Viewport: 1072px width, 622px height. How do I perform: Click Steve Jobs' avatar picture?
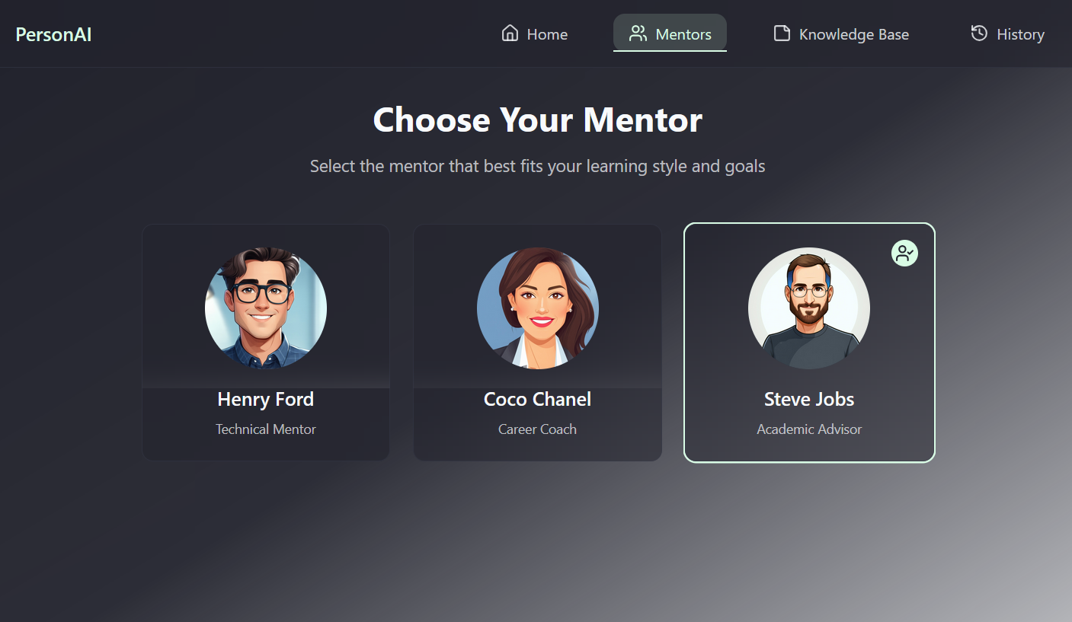click(809, 308)
